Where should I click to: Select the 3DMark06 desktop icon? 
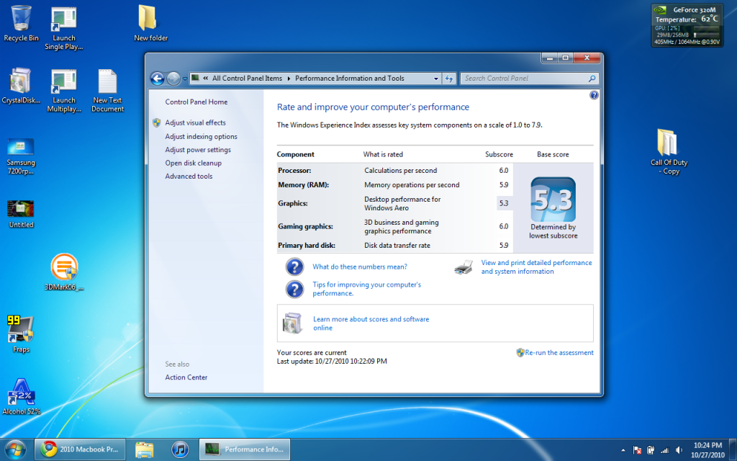click(64, 272)
